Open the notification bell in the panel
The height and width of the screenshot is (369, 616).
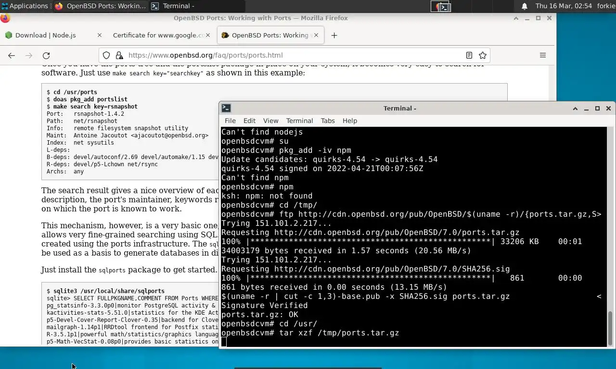[x=525, y=6]
